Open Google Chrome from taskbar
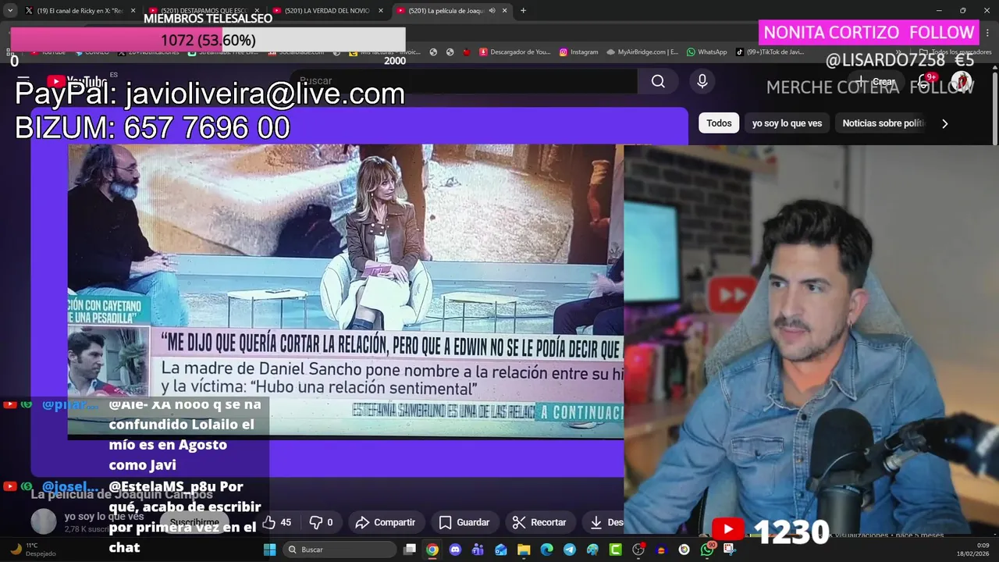The width and height of the screenshot is (999, 562). [432, 550]
